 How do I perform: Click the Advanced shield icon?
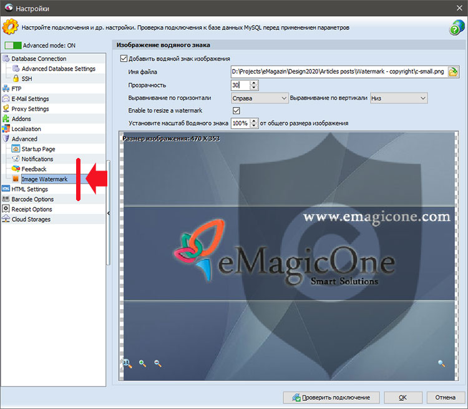6,139
